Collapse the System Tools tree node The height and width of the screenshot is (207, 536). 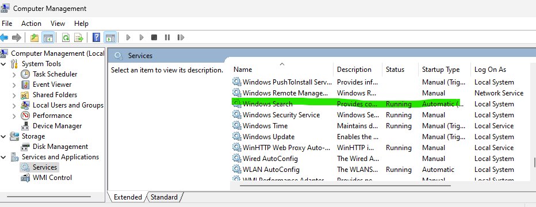click(x=3, y=64)
